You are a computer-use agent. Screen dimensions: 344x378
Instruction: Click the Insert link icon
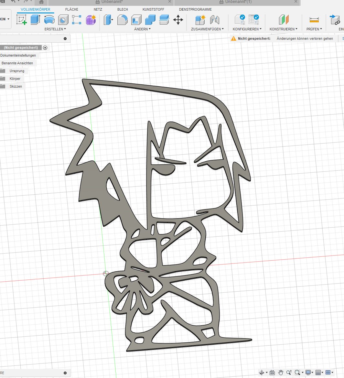coord(335,20)
